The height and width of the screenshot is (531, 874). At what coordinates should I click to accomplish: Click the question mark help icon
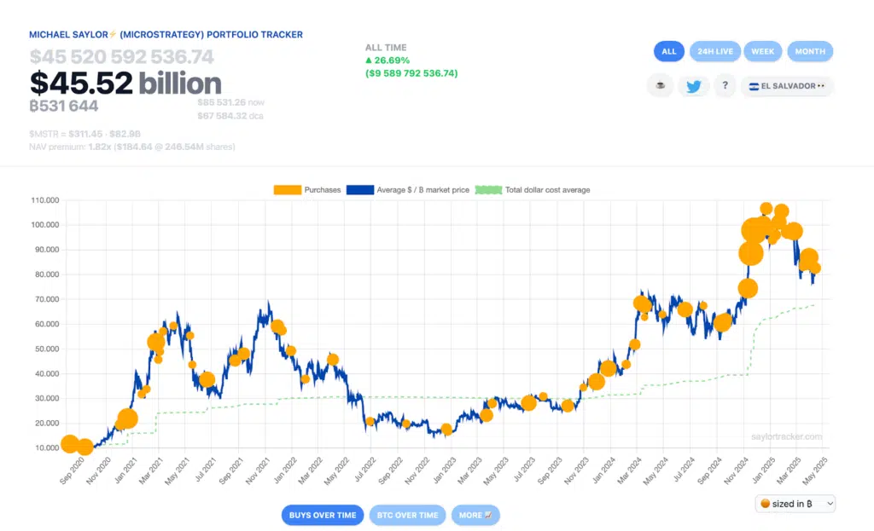click(725, 86)
